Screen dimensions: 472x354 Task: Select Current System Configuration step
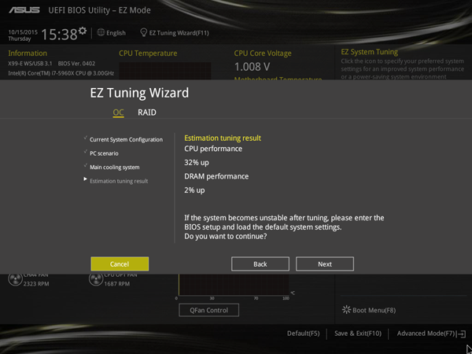pos(126,140)
